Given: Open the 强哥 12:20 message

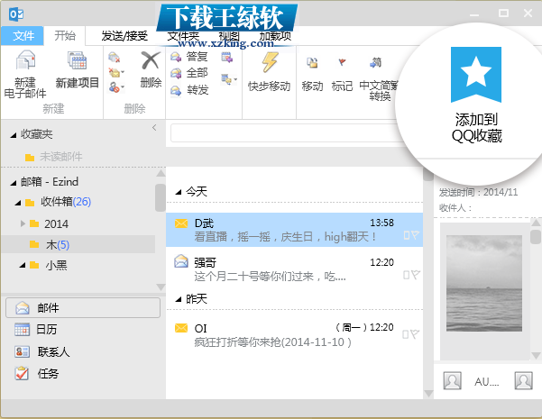Looking at the screenshot, I should coord(294,269).
